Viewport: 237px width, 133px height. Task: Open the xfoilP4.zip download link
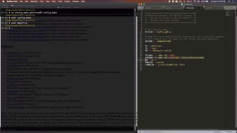click(x=12, y=91)
